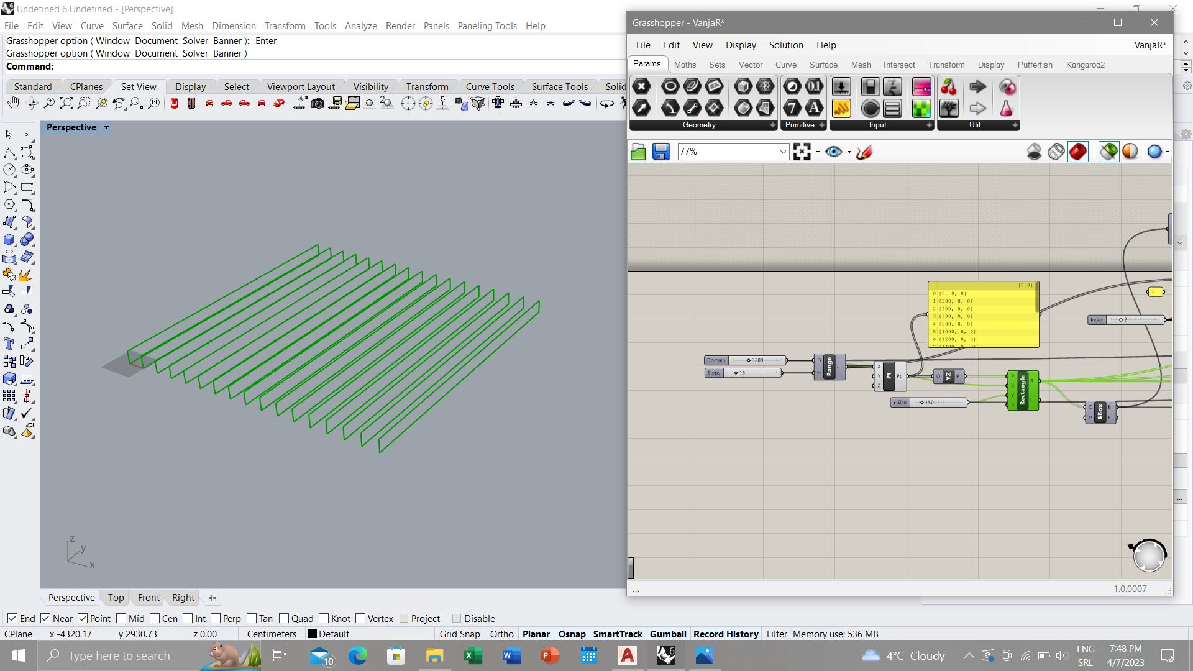Click the disable preview icon in Grasshopper

[1034, 152]
